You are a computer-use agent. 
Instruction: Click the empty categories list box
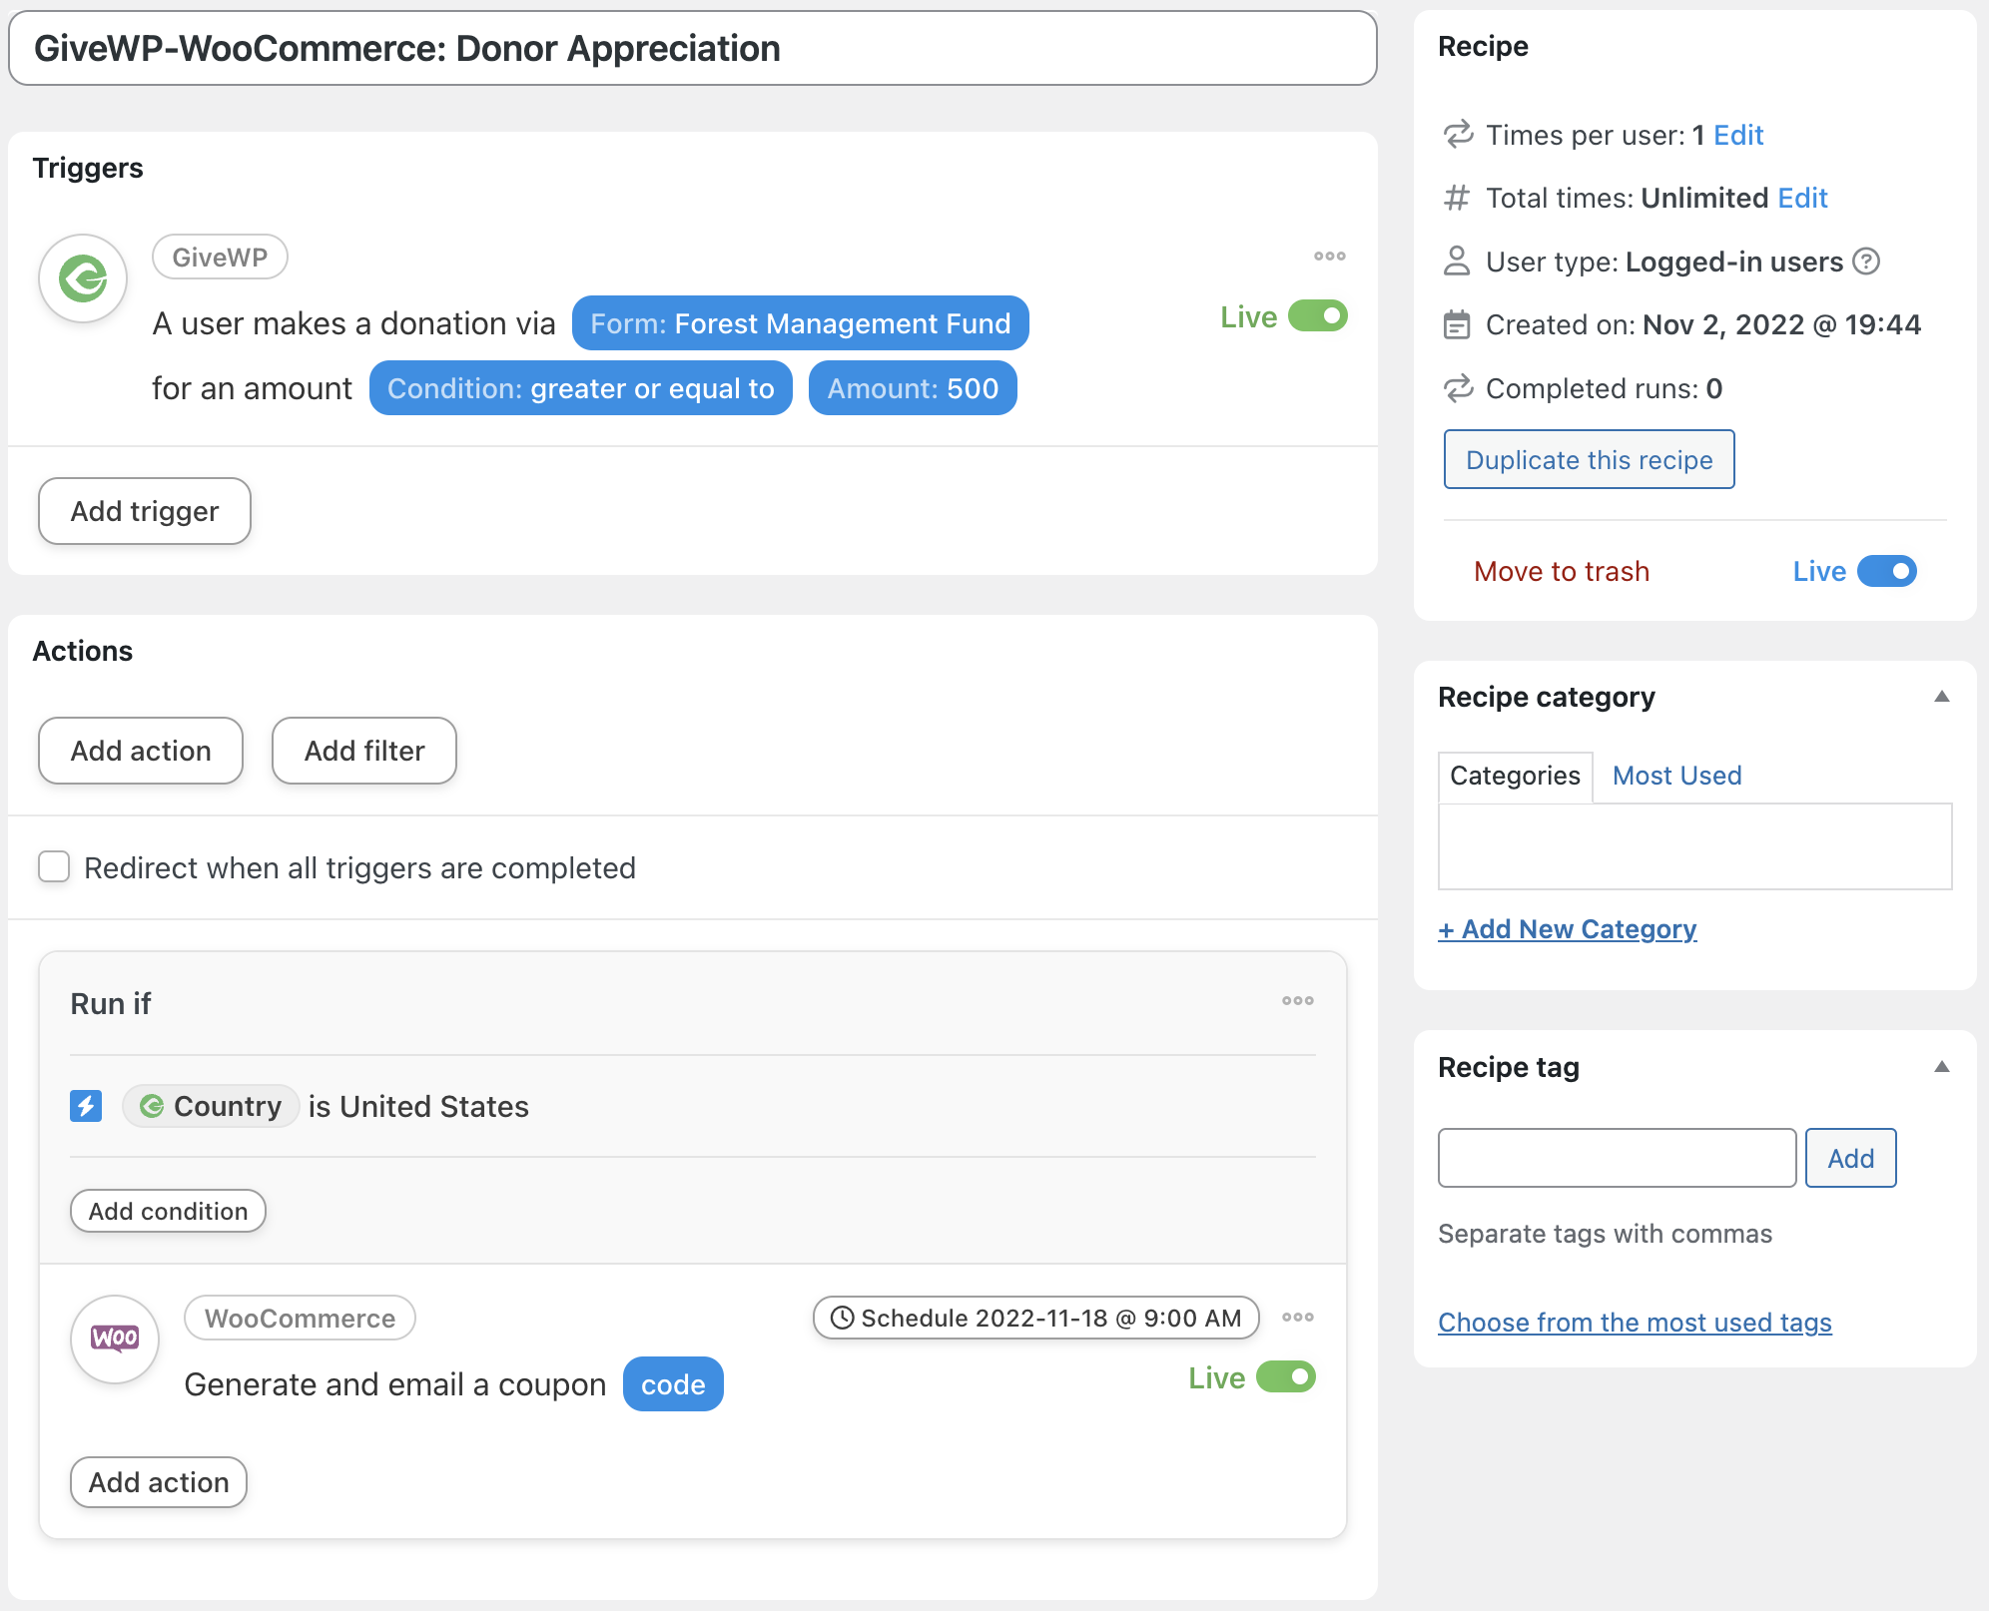(x=1694, y=845)
